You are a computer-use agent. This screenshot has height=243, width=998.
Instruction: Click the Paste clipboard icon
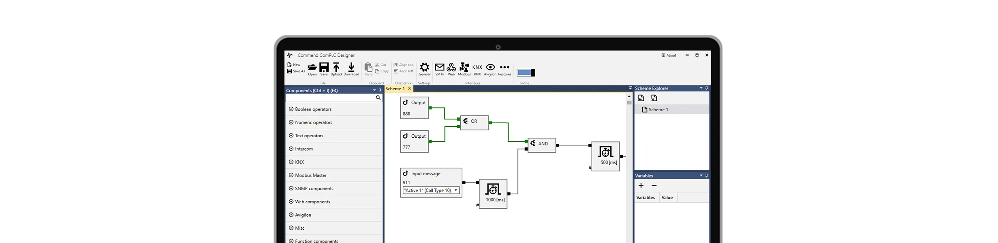(x=368, y=67)
